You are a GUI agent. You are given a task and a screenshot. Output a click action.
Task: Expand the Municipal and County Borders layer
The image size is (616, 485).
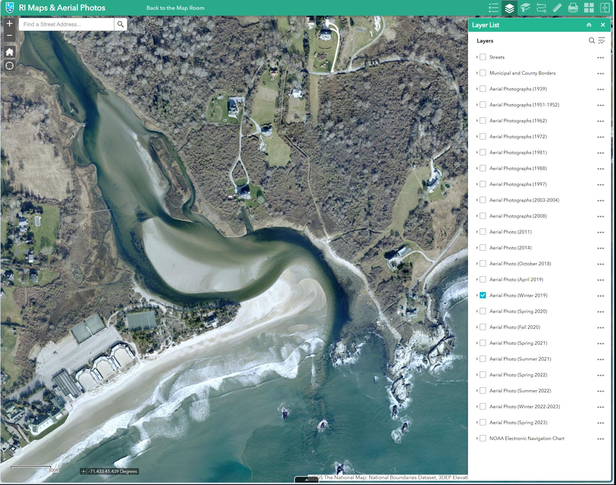coord(477,73)
